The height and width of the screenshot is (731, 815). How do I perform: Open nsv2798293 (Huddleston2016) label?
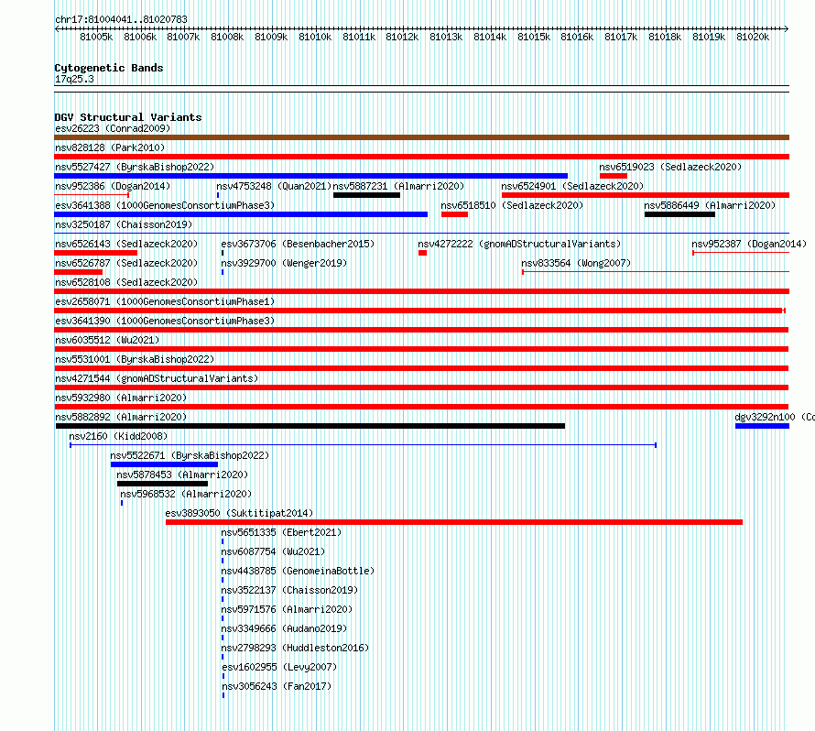pyautogui.click(x=295, y=648)
